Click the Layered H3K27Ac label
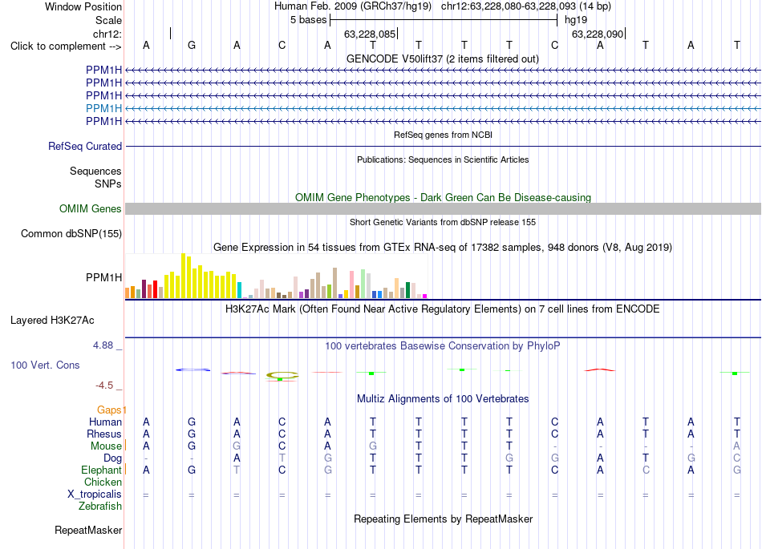 pyautogui.click(x=52, y=321)
